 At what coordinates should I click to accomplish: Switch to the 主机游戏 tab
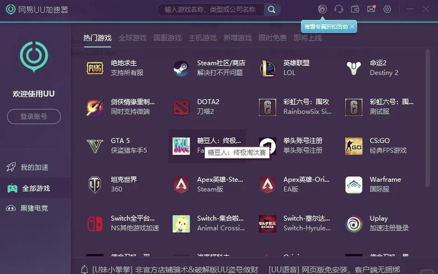point(202,38)
